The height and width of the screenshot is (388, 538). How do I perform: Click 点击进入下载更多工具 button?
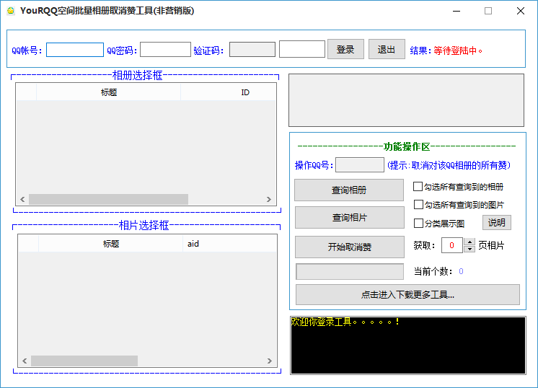pyautogui.click(x=407, y=295)
